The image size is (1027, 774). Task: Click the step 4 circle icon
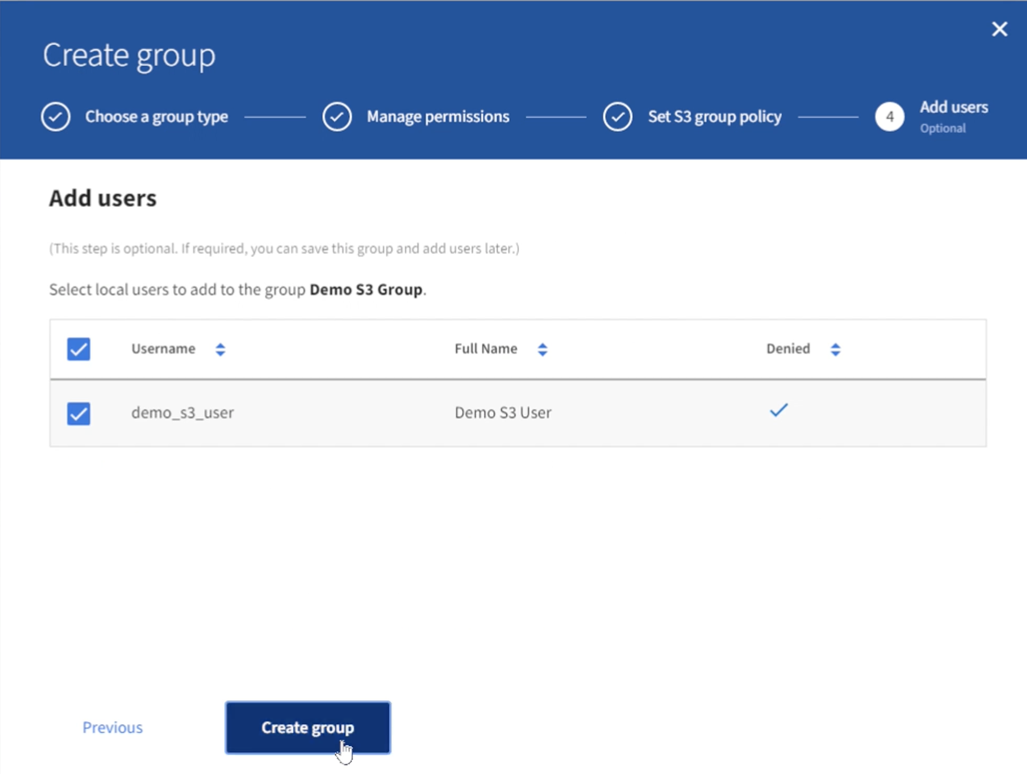tap(888, 116)
